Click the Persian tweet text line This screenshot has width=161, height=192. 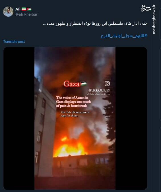[95, 24]
